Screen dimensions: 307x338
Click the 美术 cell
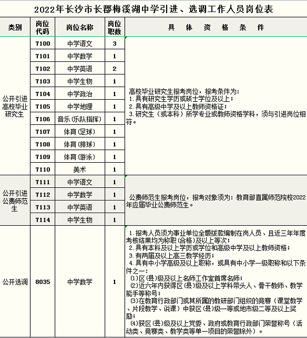(80, 169)
